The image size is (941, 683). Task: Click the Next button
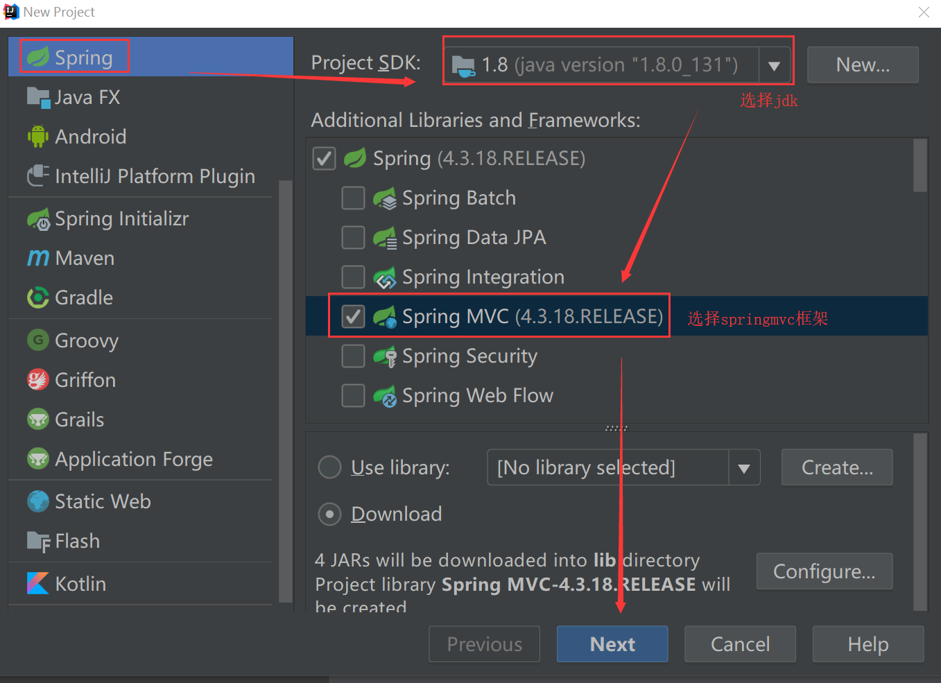pyautogui.click(x=612, y=644)
